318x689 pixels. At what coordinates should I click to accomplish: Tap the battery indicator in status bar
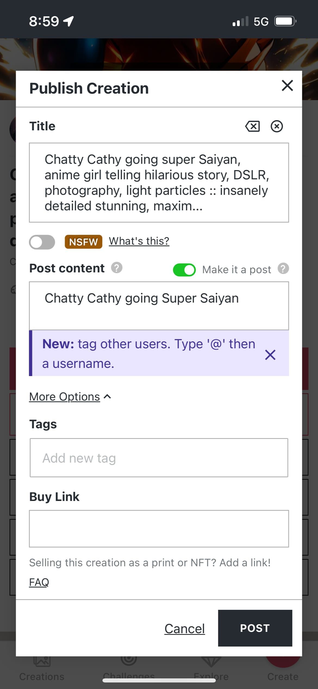[285, 21]
